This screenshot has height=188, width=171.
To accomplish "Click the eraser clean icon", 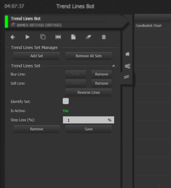I will 89,37.
